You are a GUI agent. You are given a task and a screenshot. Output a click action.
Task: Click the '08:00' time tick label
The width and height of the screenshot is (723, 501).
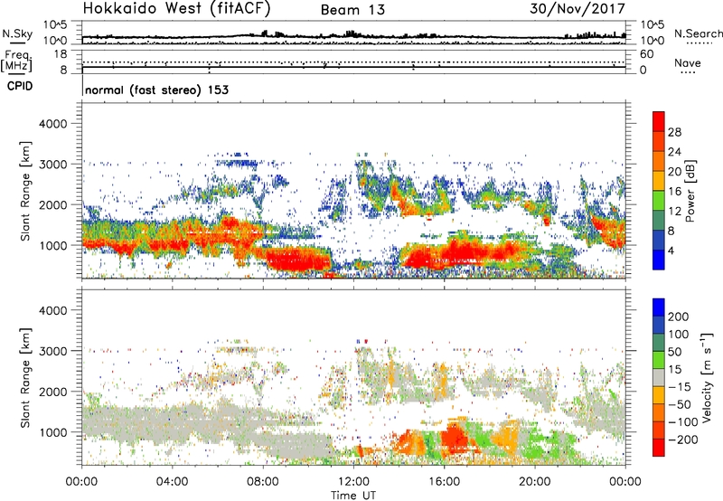pyautogui.click(x=263, y=482)
